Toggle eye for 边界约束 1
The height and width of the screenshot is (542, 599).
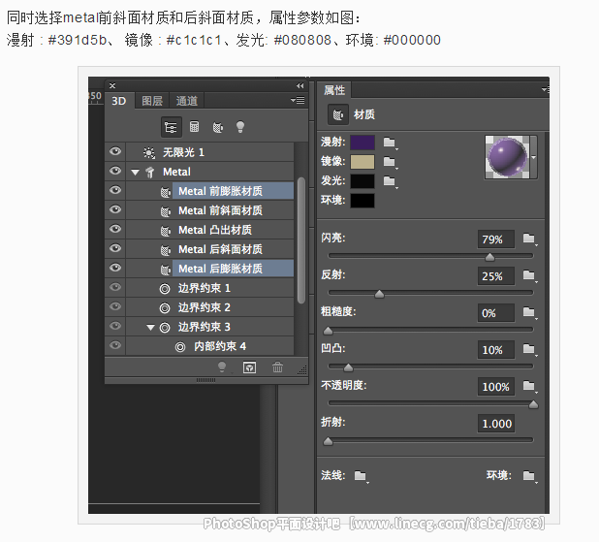115,287
